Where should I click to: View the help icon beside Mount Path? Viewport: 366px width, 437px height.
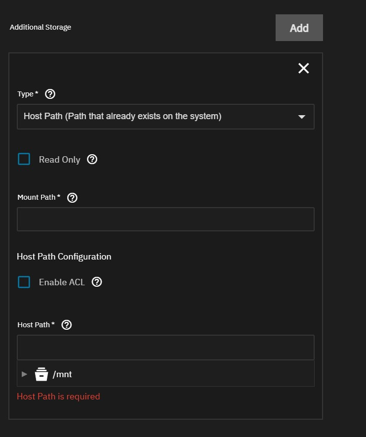coord(72,198)
